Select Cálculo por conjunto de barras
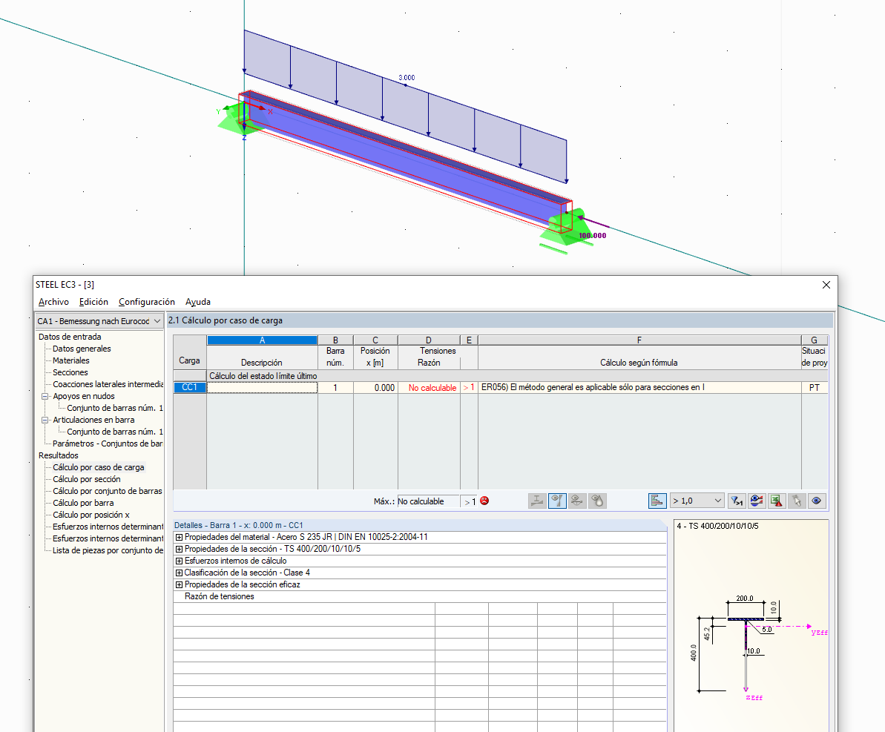This screenshot has width=885, height=732. [x=108, y=491]
